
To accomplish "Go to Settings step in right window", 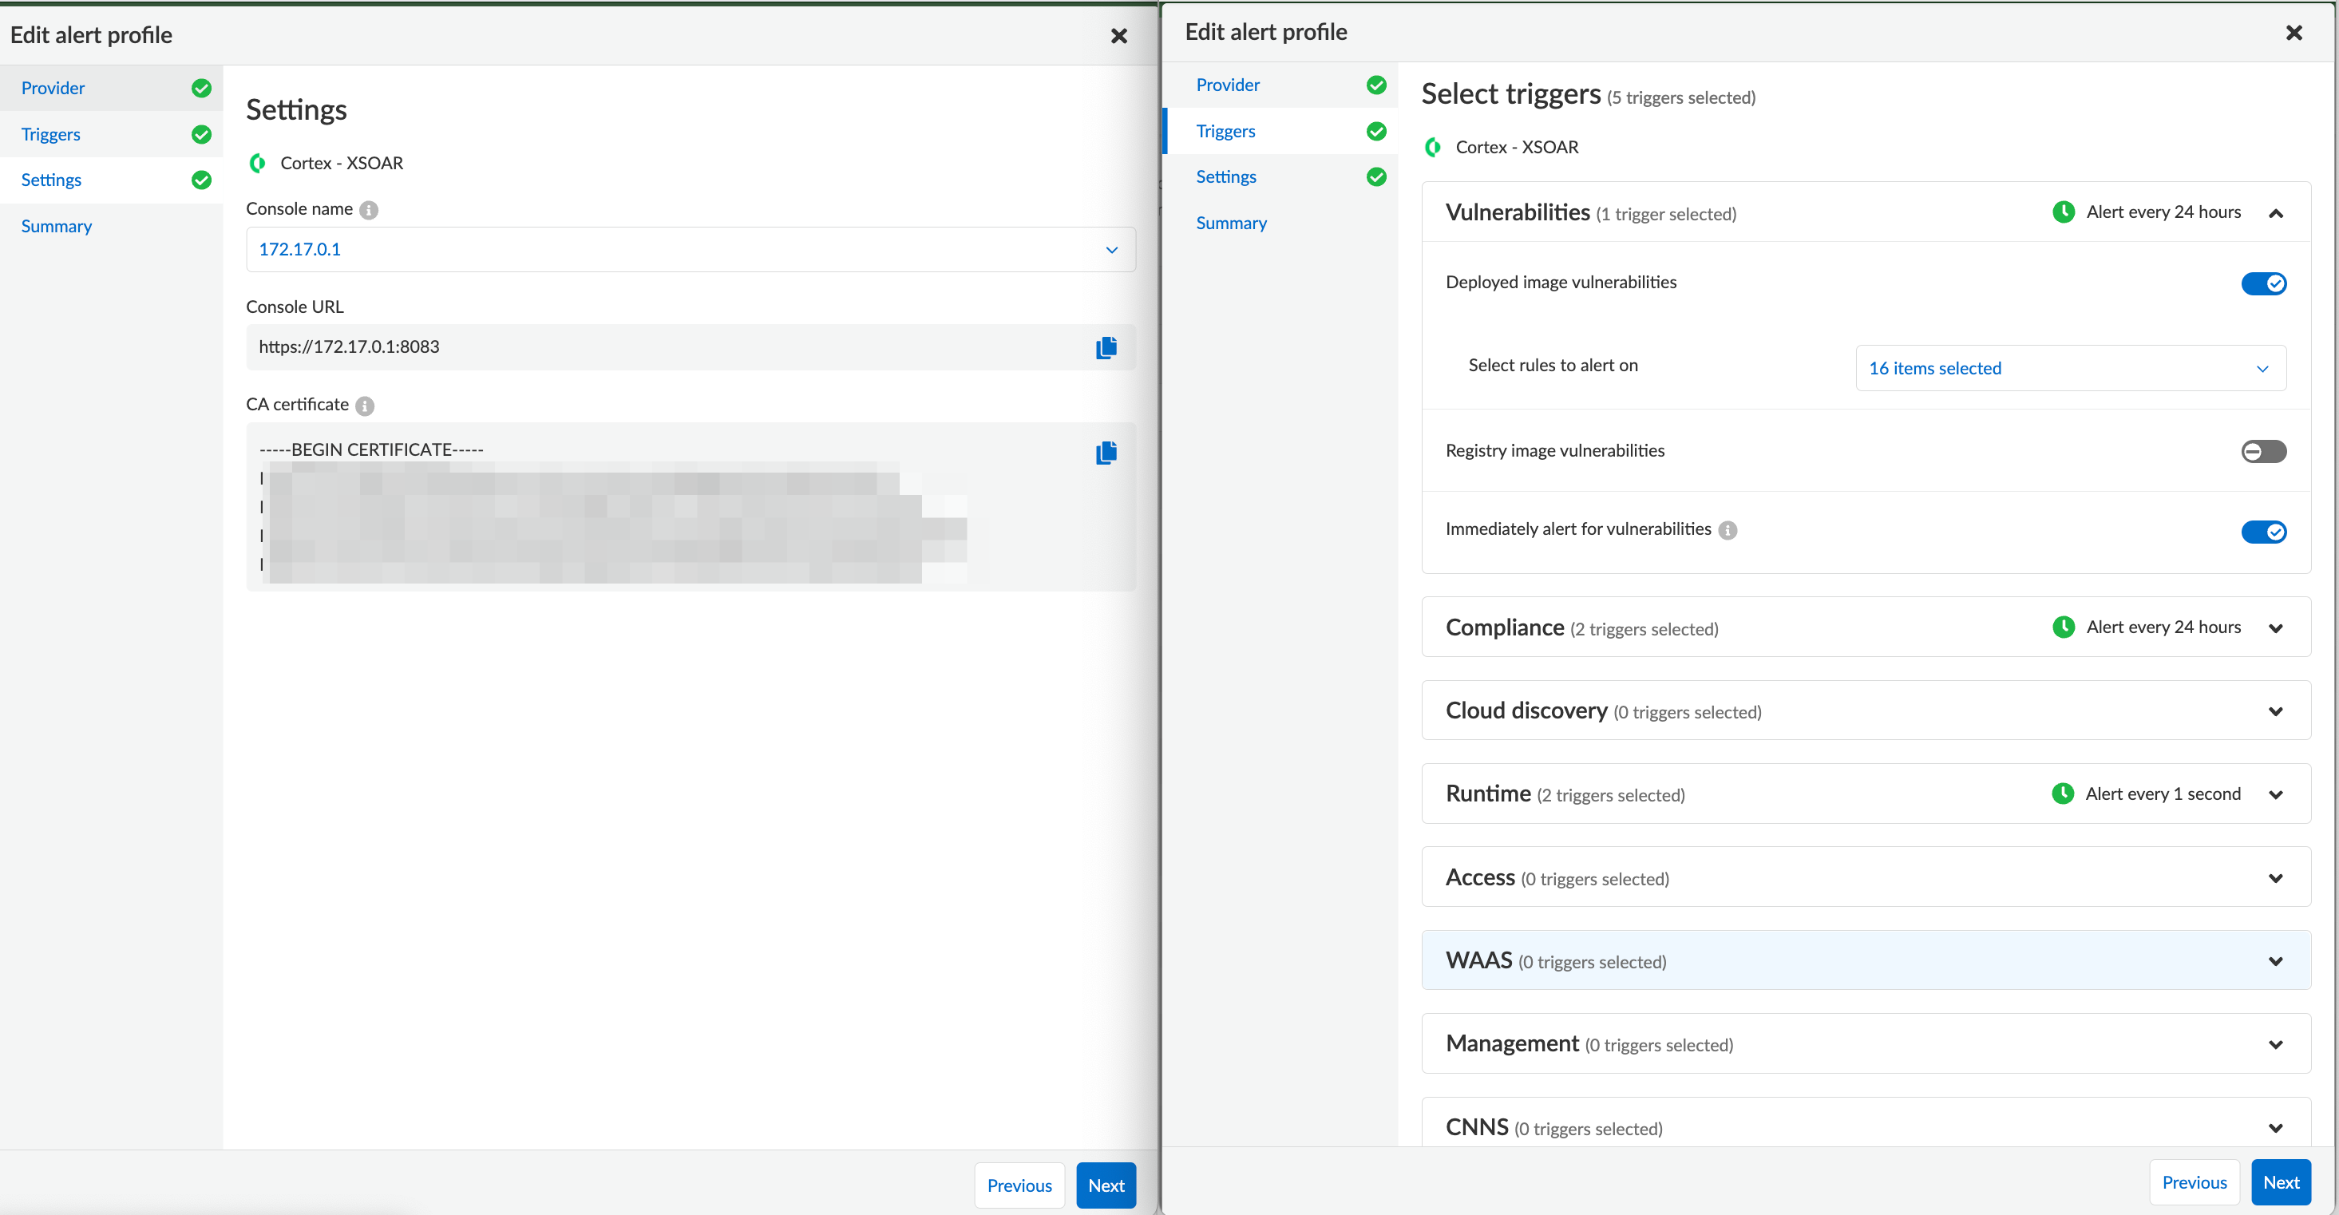I will [1280, 177].
